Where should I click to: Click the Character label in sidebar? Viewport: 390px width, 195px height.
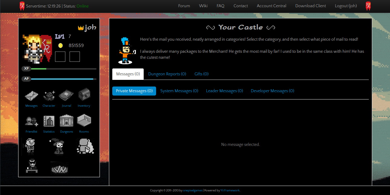point(49,106)
